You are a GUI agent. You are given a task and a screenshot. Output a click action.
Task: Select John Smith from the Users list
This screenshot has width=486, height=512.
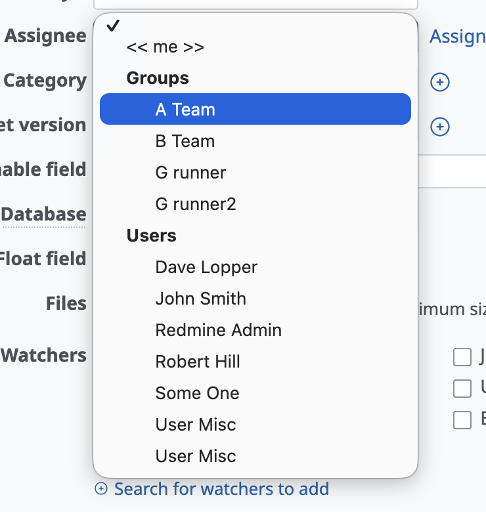(x=200, y=299)
